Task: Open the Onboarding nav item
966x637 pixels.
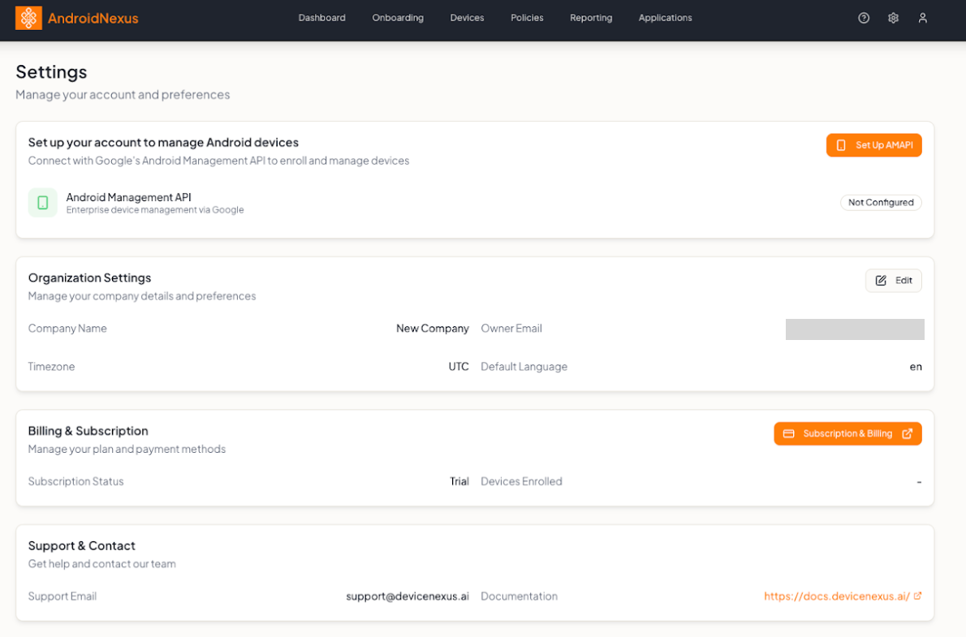Action: 398,18
